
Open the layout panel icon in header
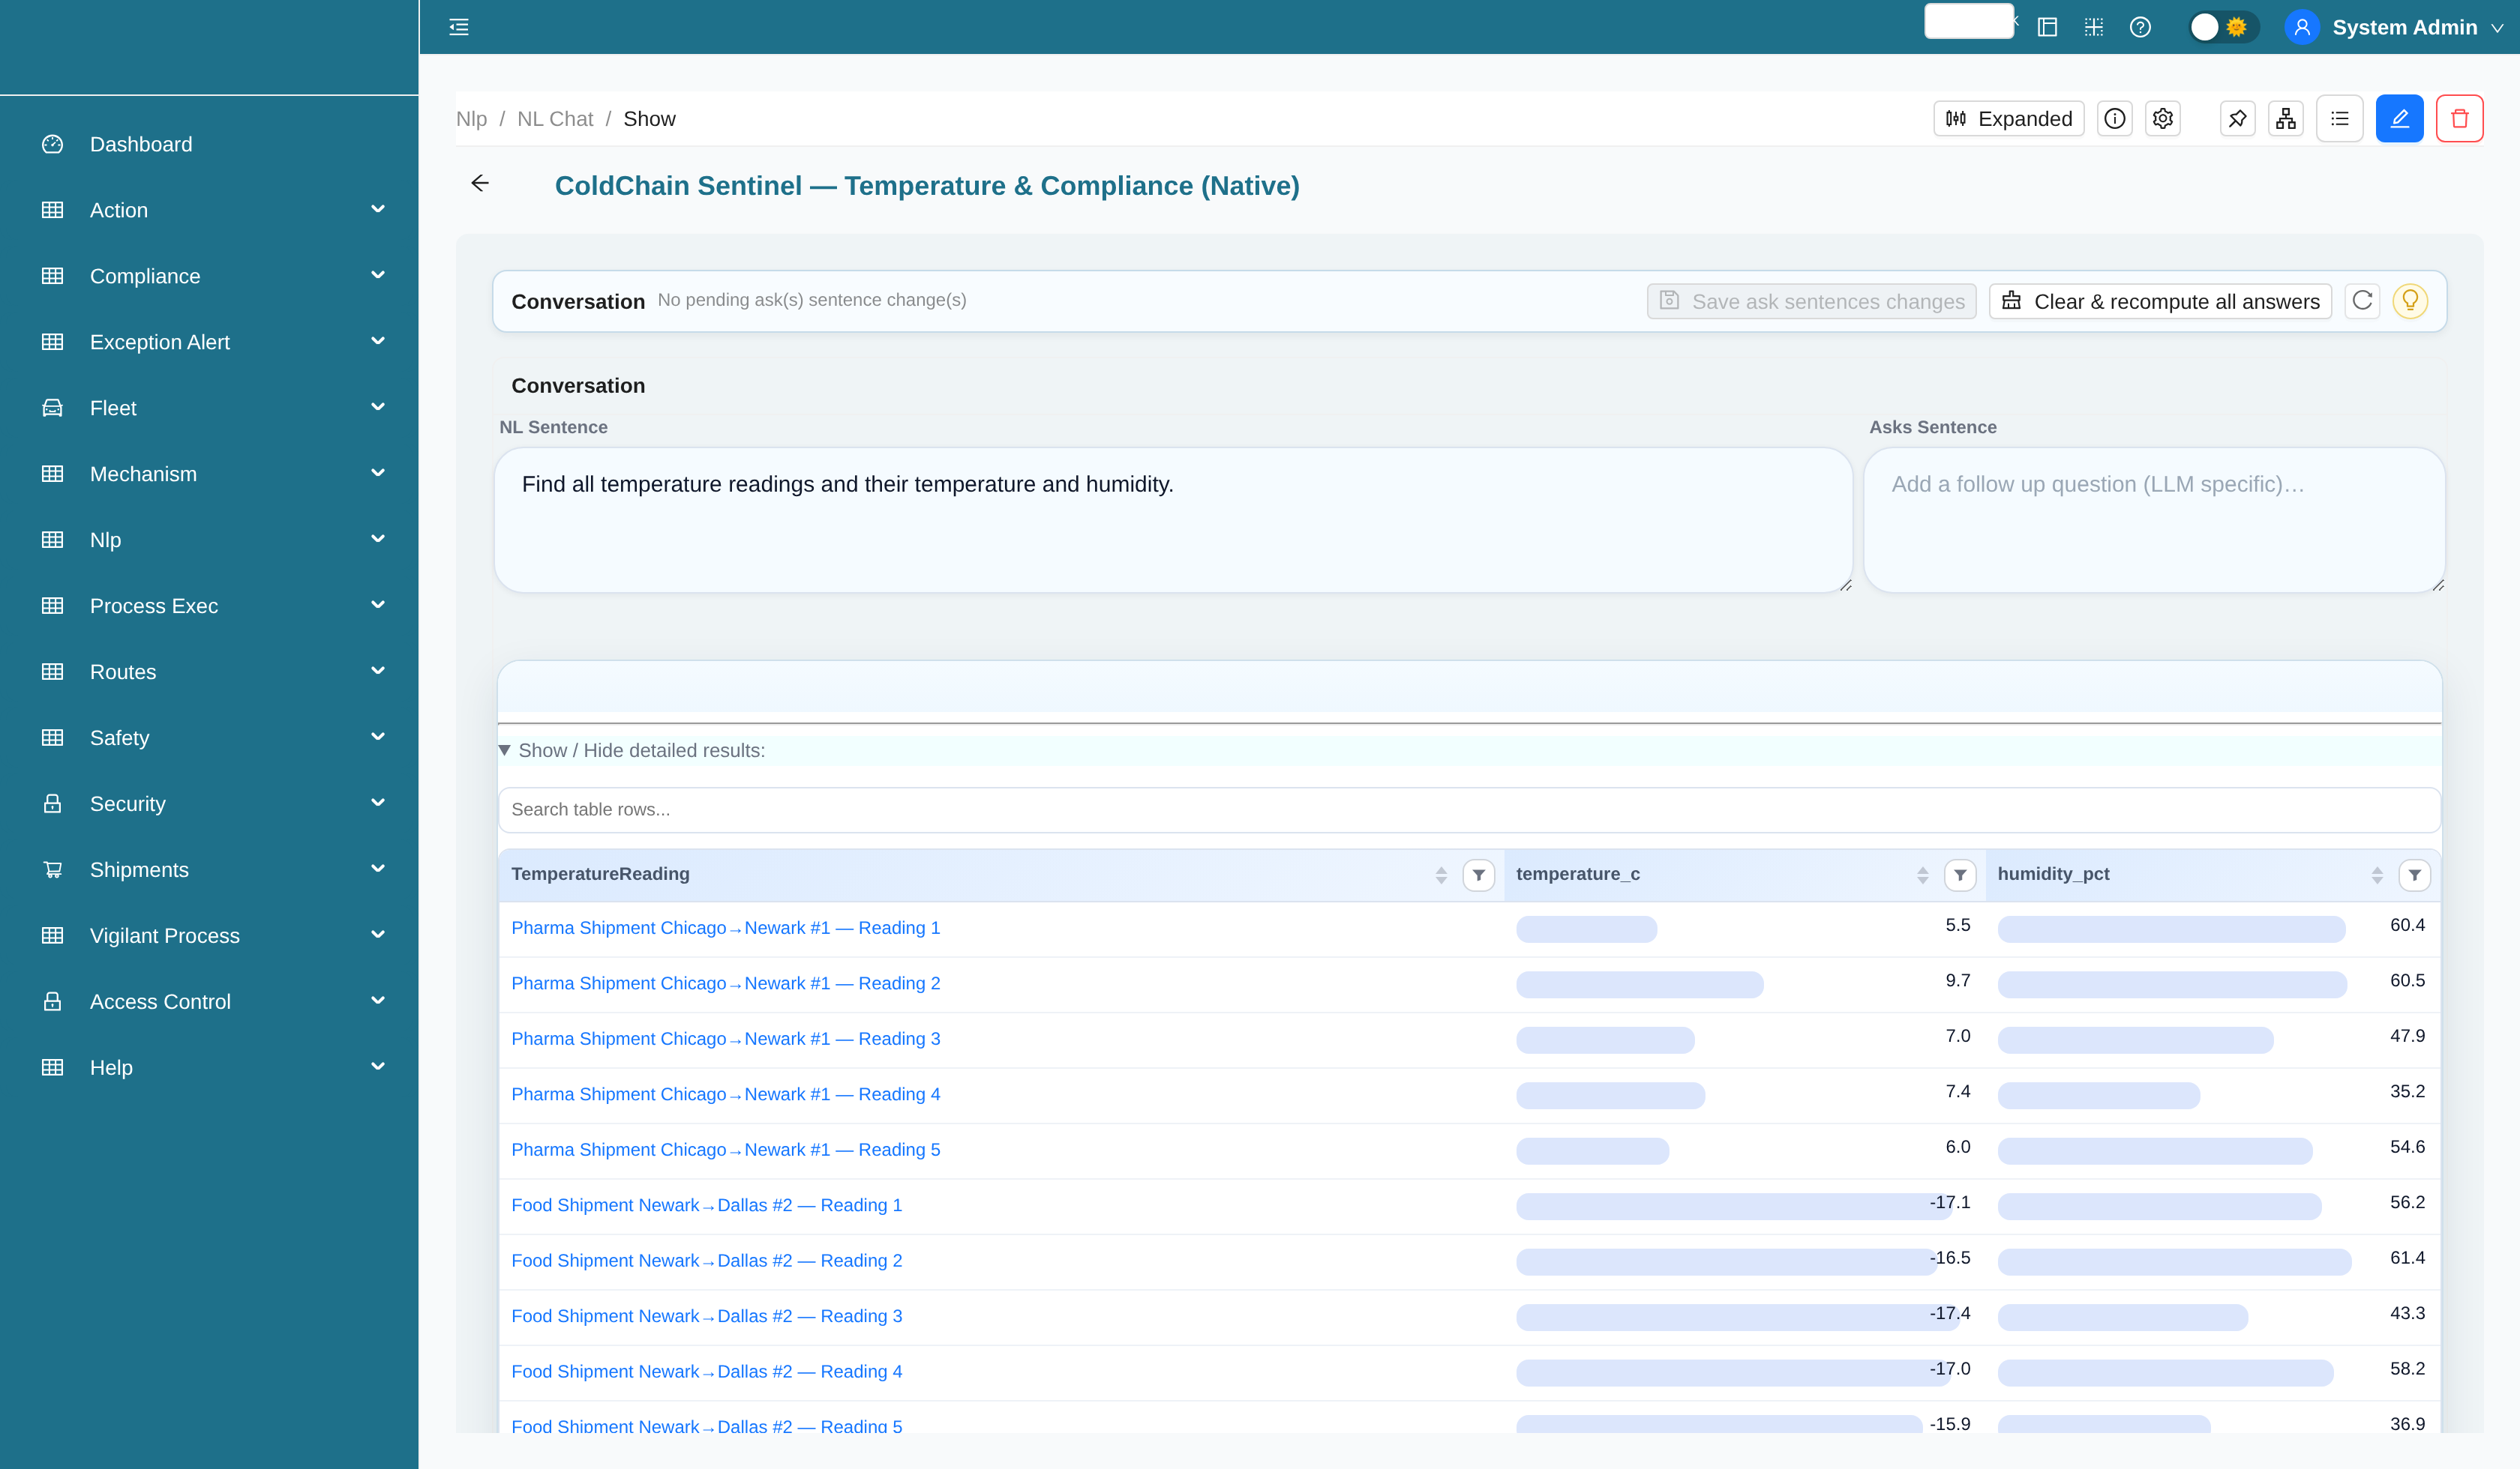point(2047,27)
